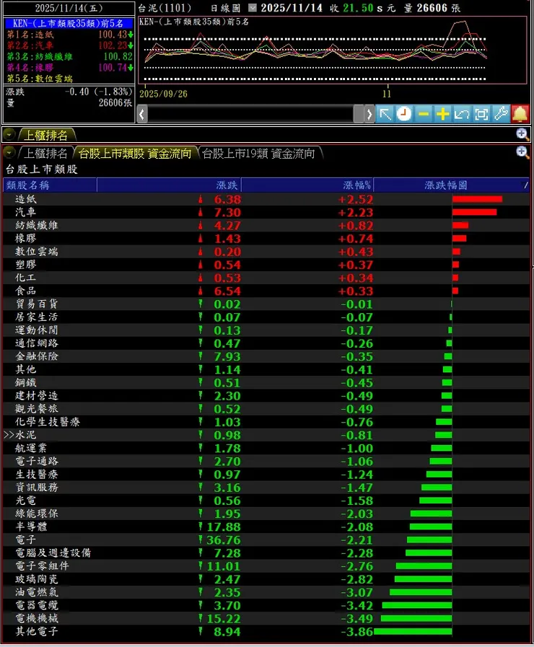Screen dimensions: 534x647
Task: Select standalone 上櫃排名 tab in upper bar
Action: pos(46,135)
